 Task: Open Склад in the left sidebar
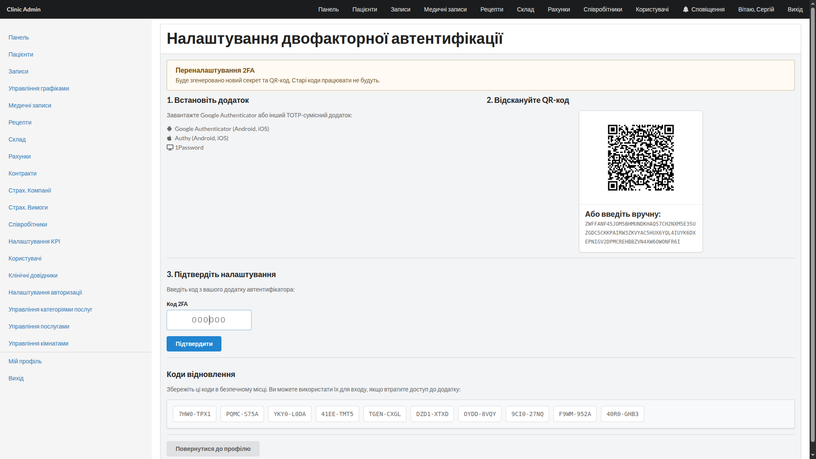(x=17, y=139)
